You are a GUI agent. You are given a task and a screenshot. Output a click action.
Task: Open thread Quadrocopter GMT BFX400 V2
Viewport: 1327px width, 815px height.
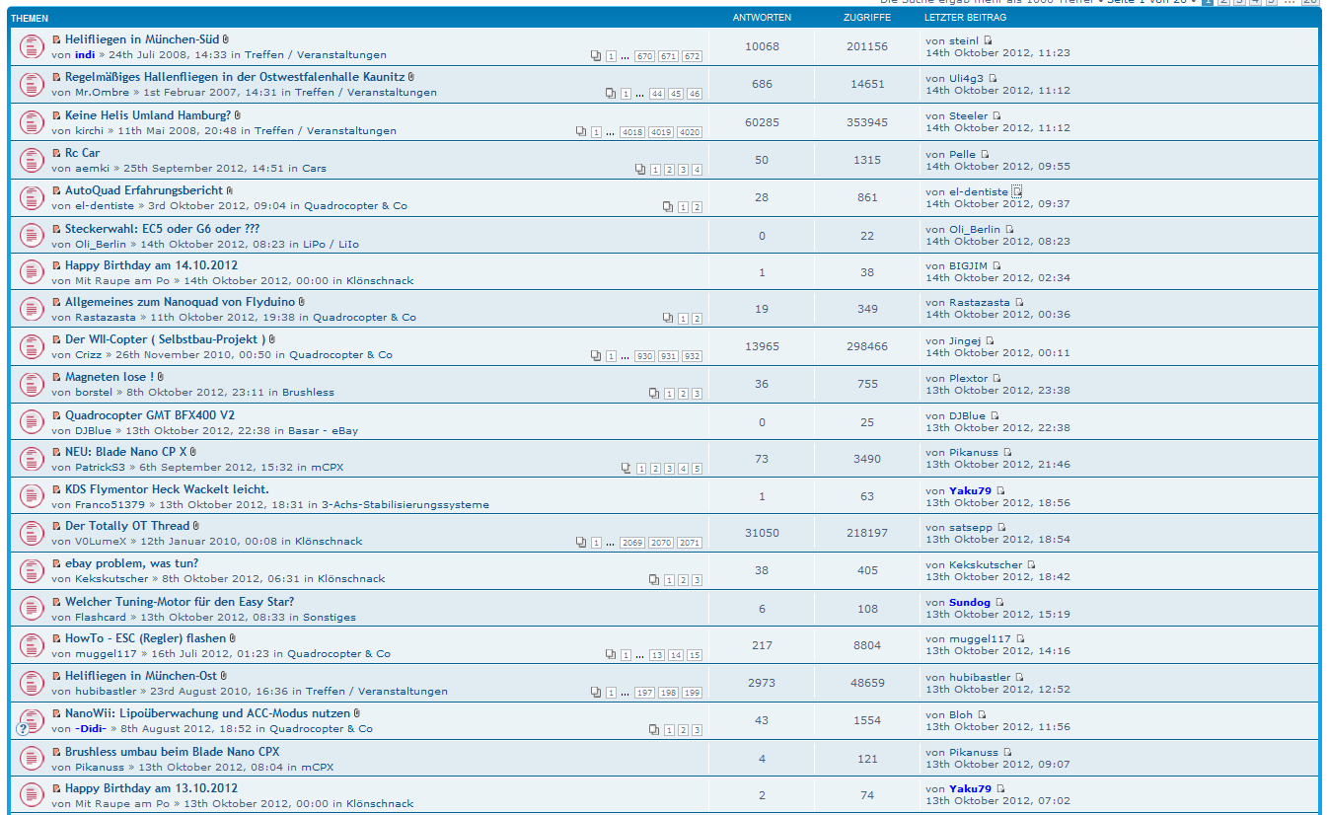pos(150,415)
